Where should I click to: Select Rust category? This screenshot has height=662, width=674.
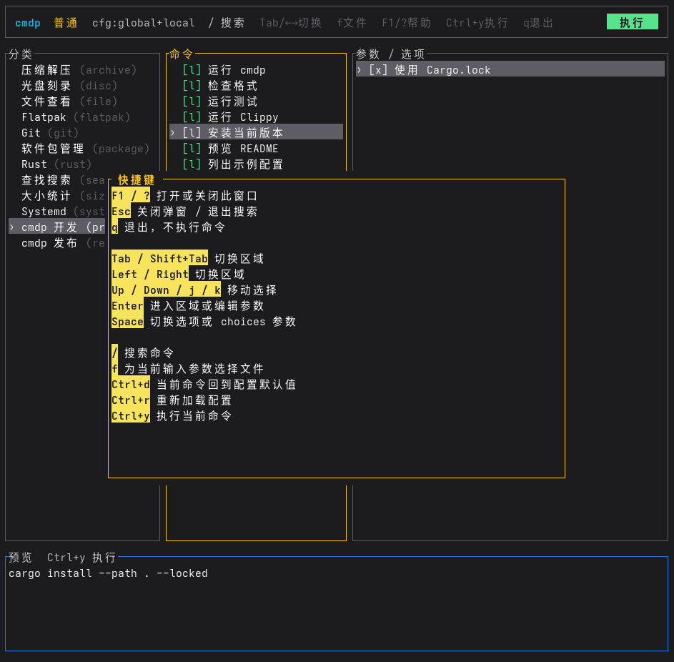pos(56,164)
